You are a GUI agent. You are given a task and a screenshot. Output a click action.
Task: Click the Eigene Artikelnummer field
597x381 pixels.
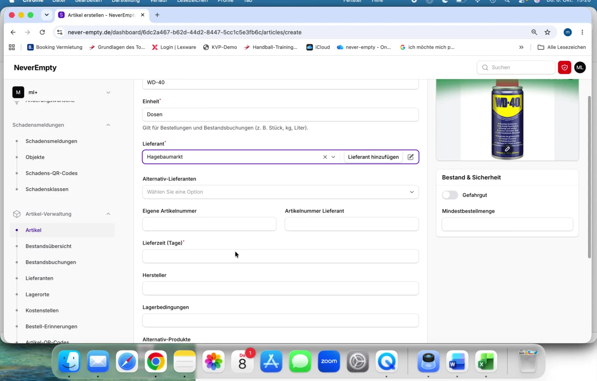click(209, 224)
